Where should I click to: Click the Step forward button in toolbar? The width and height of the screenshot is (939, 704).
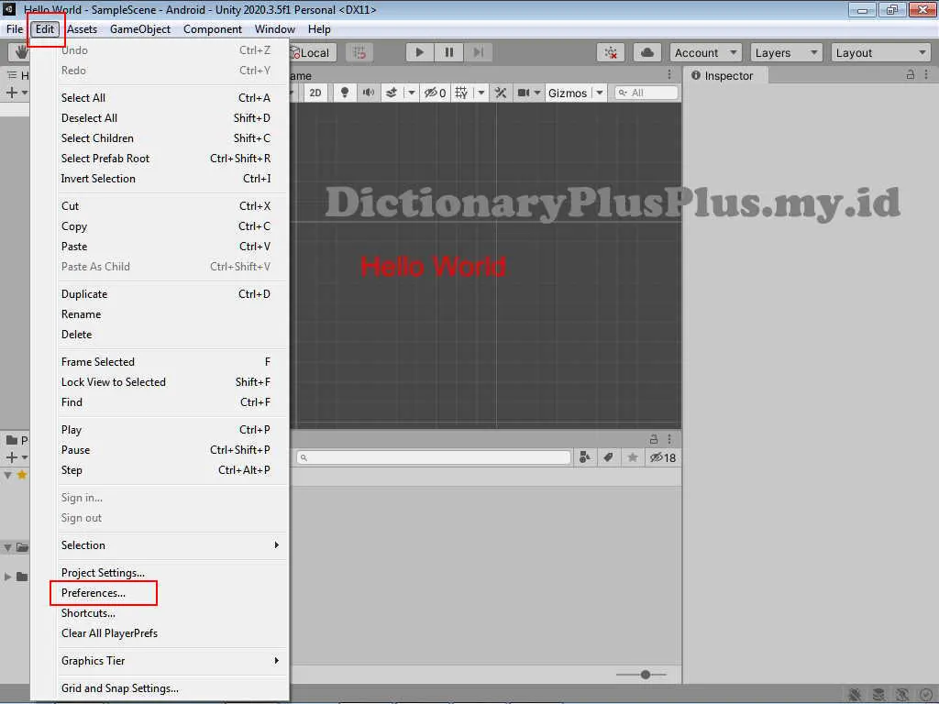pos(478,52)
